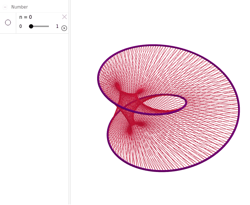Collapse the Number group
The image size is (250, 205).
click(x=5, y=7)
